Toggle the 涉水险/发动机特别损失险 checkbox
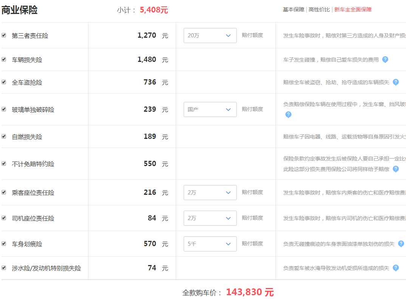 tap(4, 268)
